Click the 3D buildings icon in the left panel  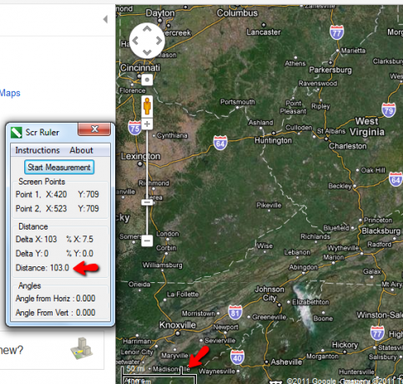point(82,348)
